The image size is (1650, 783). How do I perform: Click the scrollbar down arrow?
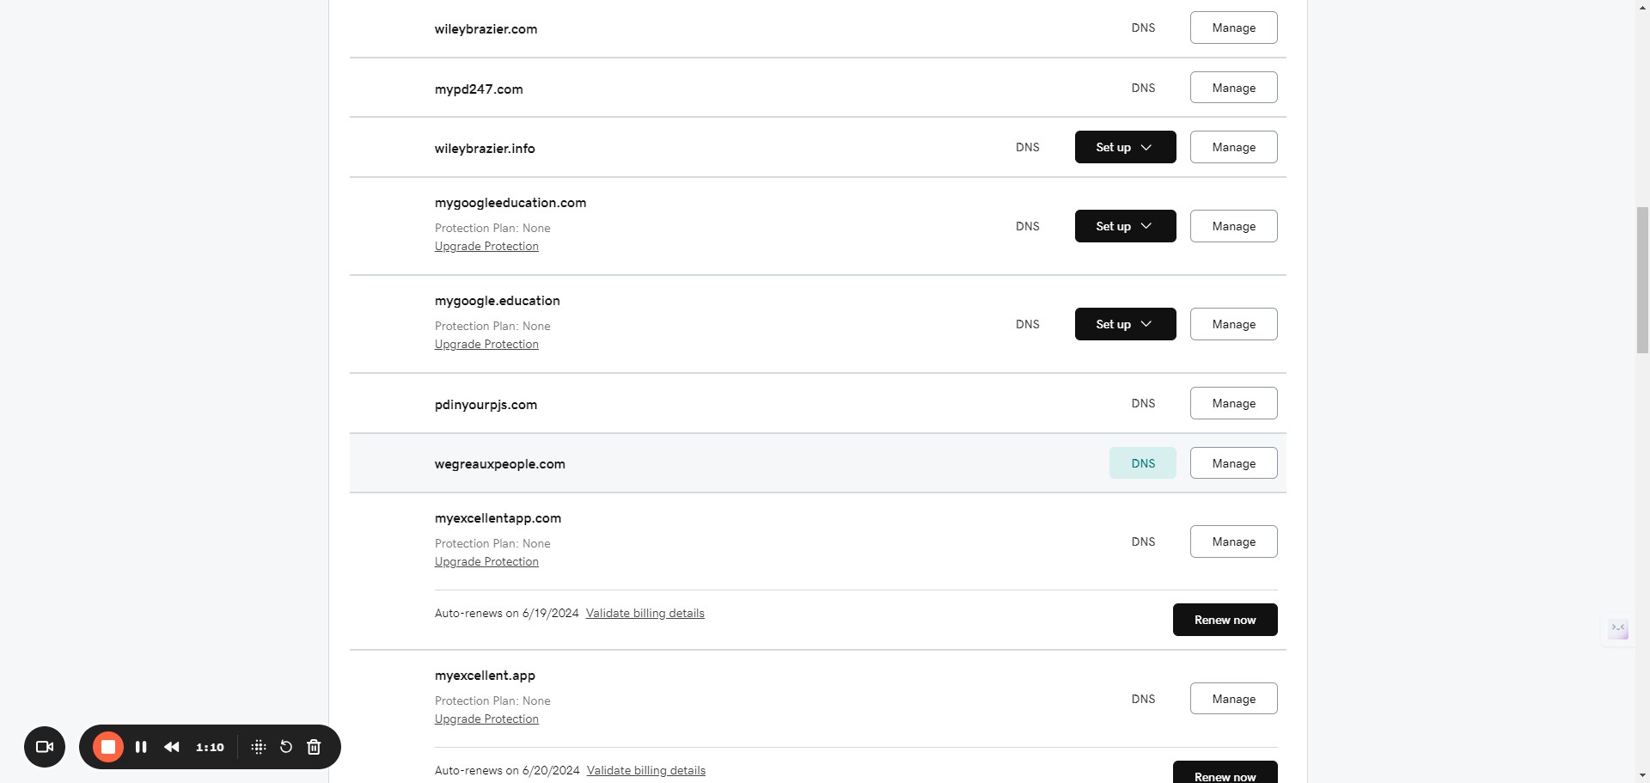(1642, 775)
